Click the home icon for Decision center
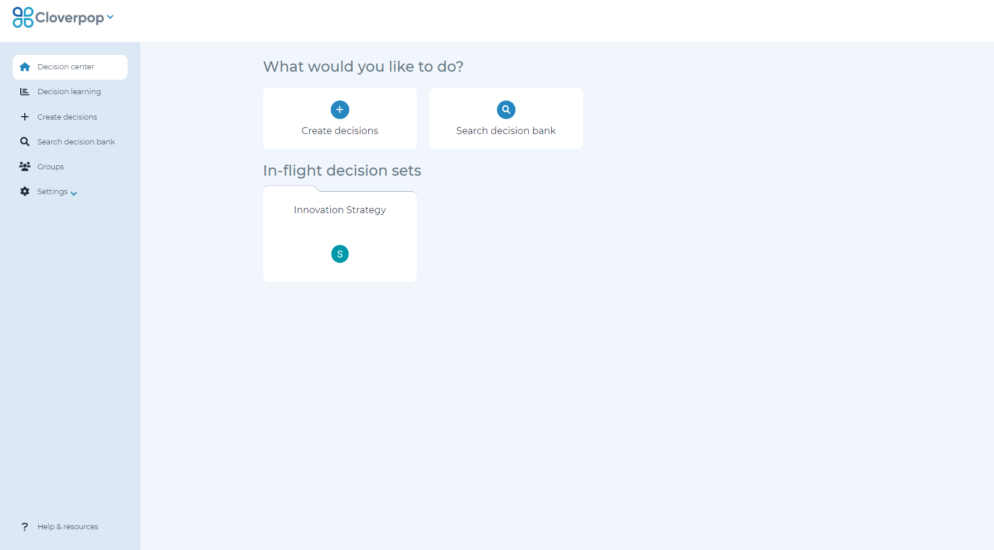The height and width of the screenshot is (550, 994). (25, 67)
